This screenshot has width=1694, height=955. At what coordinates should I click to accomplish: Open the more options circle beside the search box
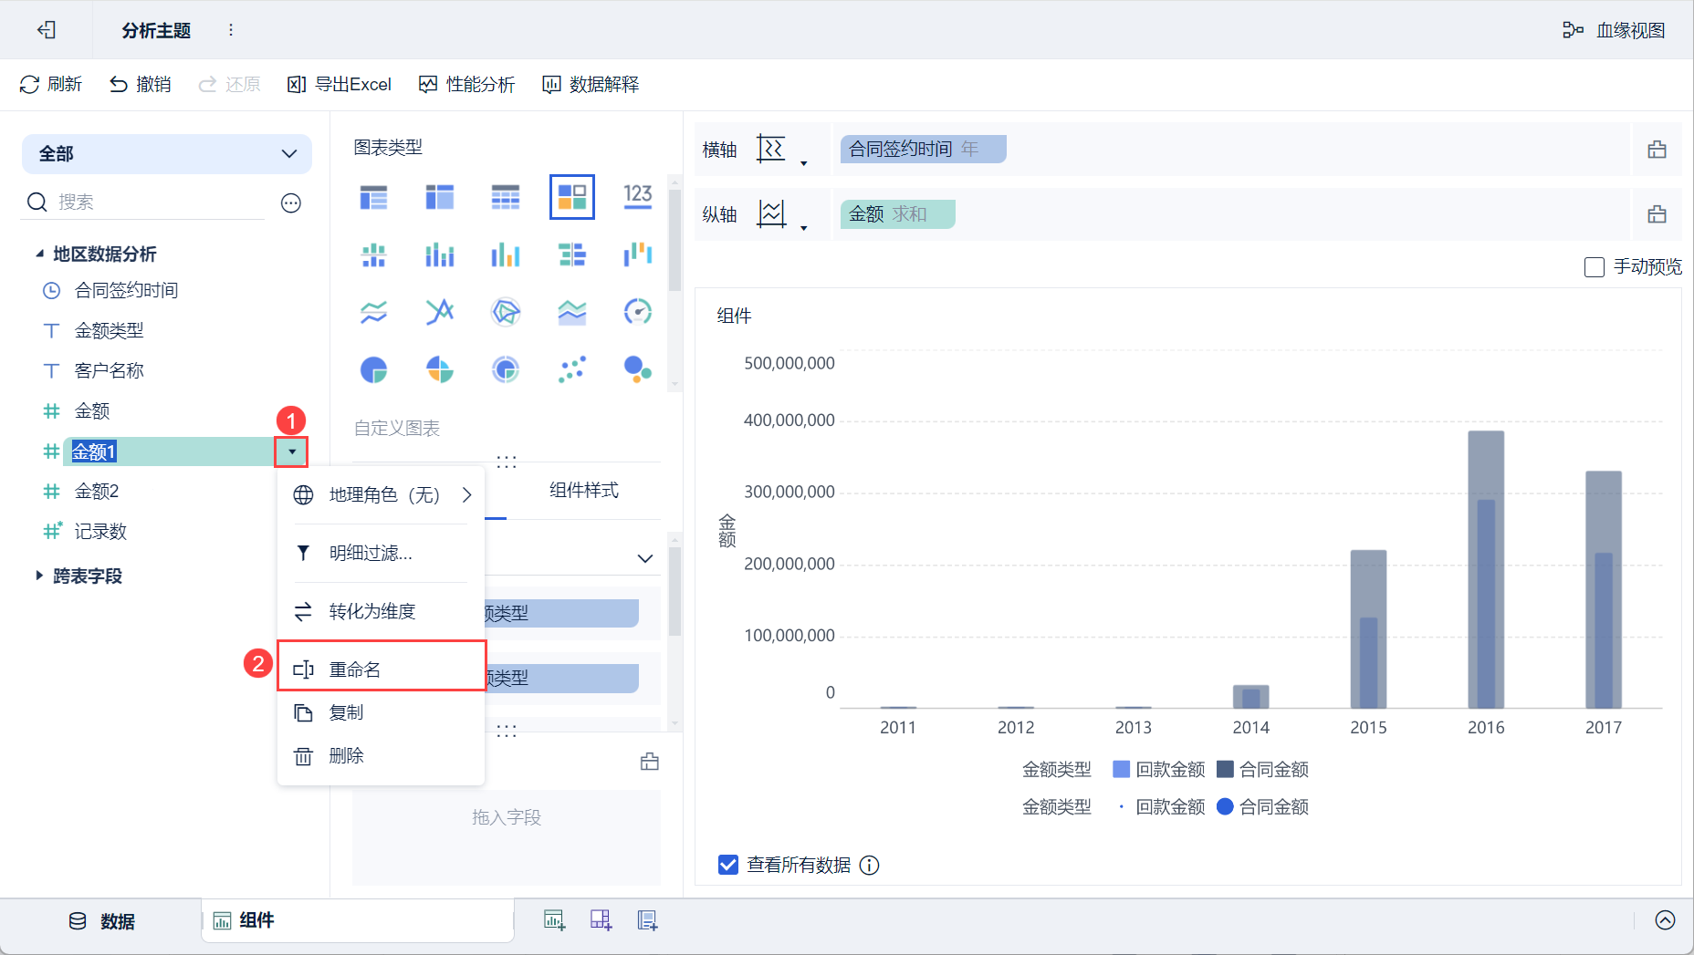[291, 202]
